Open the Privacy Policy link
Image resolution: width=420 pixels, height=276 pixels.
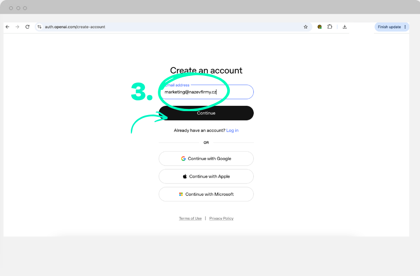221,218
